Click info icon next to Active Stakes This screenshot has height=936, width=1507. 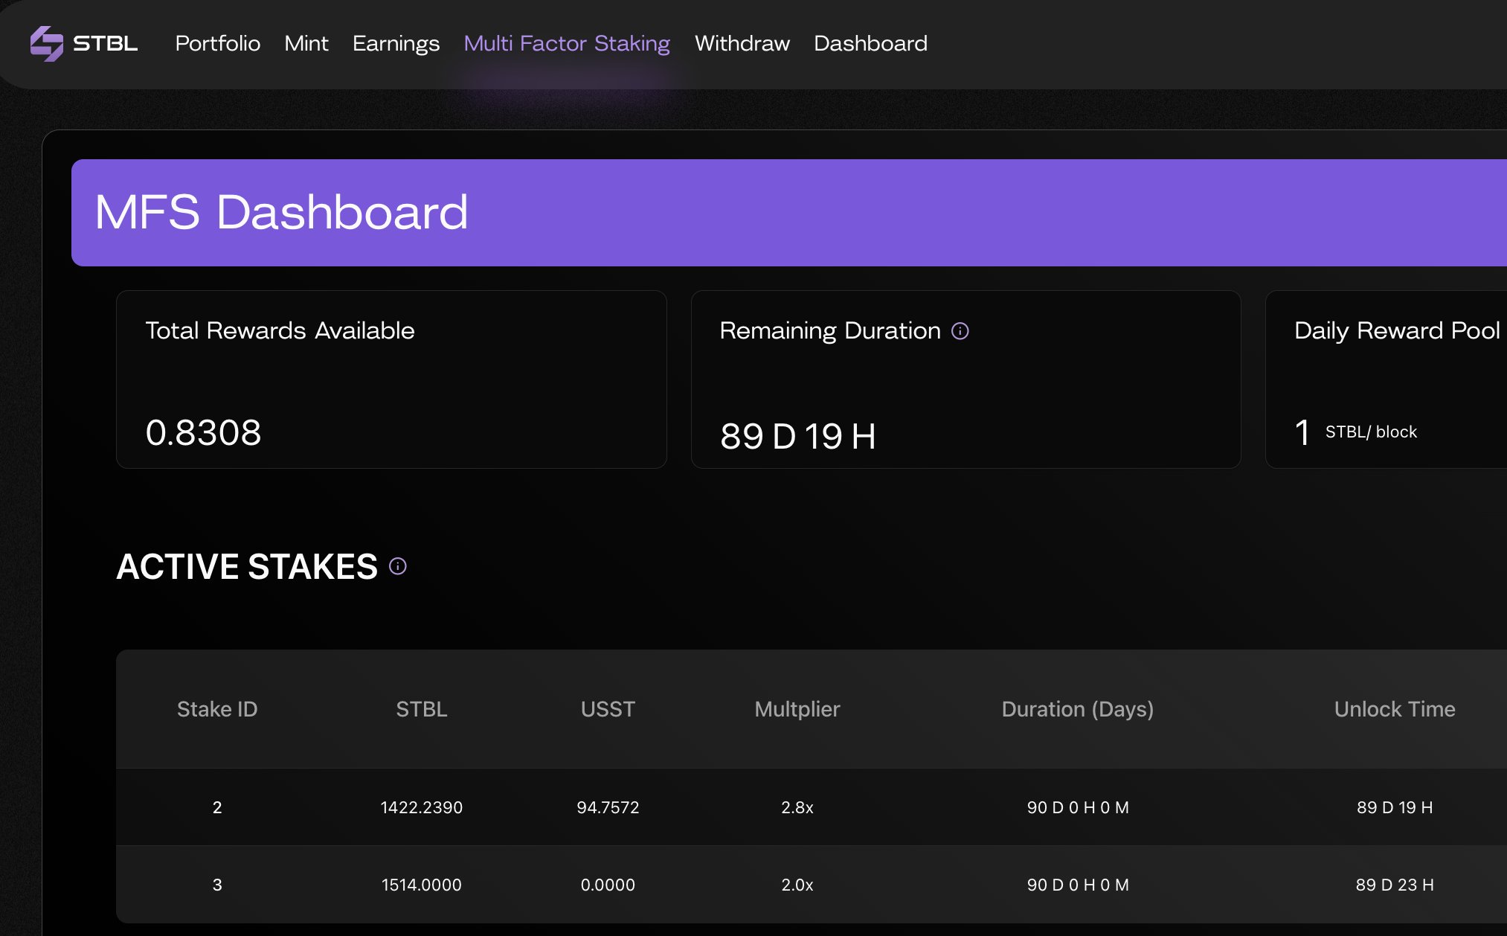[x=398, y=567]
